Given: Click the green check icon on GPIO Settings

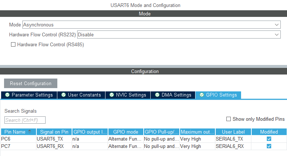Looking at the screenshot, I should tap(201, 95).
